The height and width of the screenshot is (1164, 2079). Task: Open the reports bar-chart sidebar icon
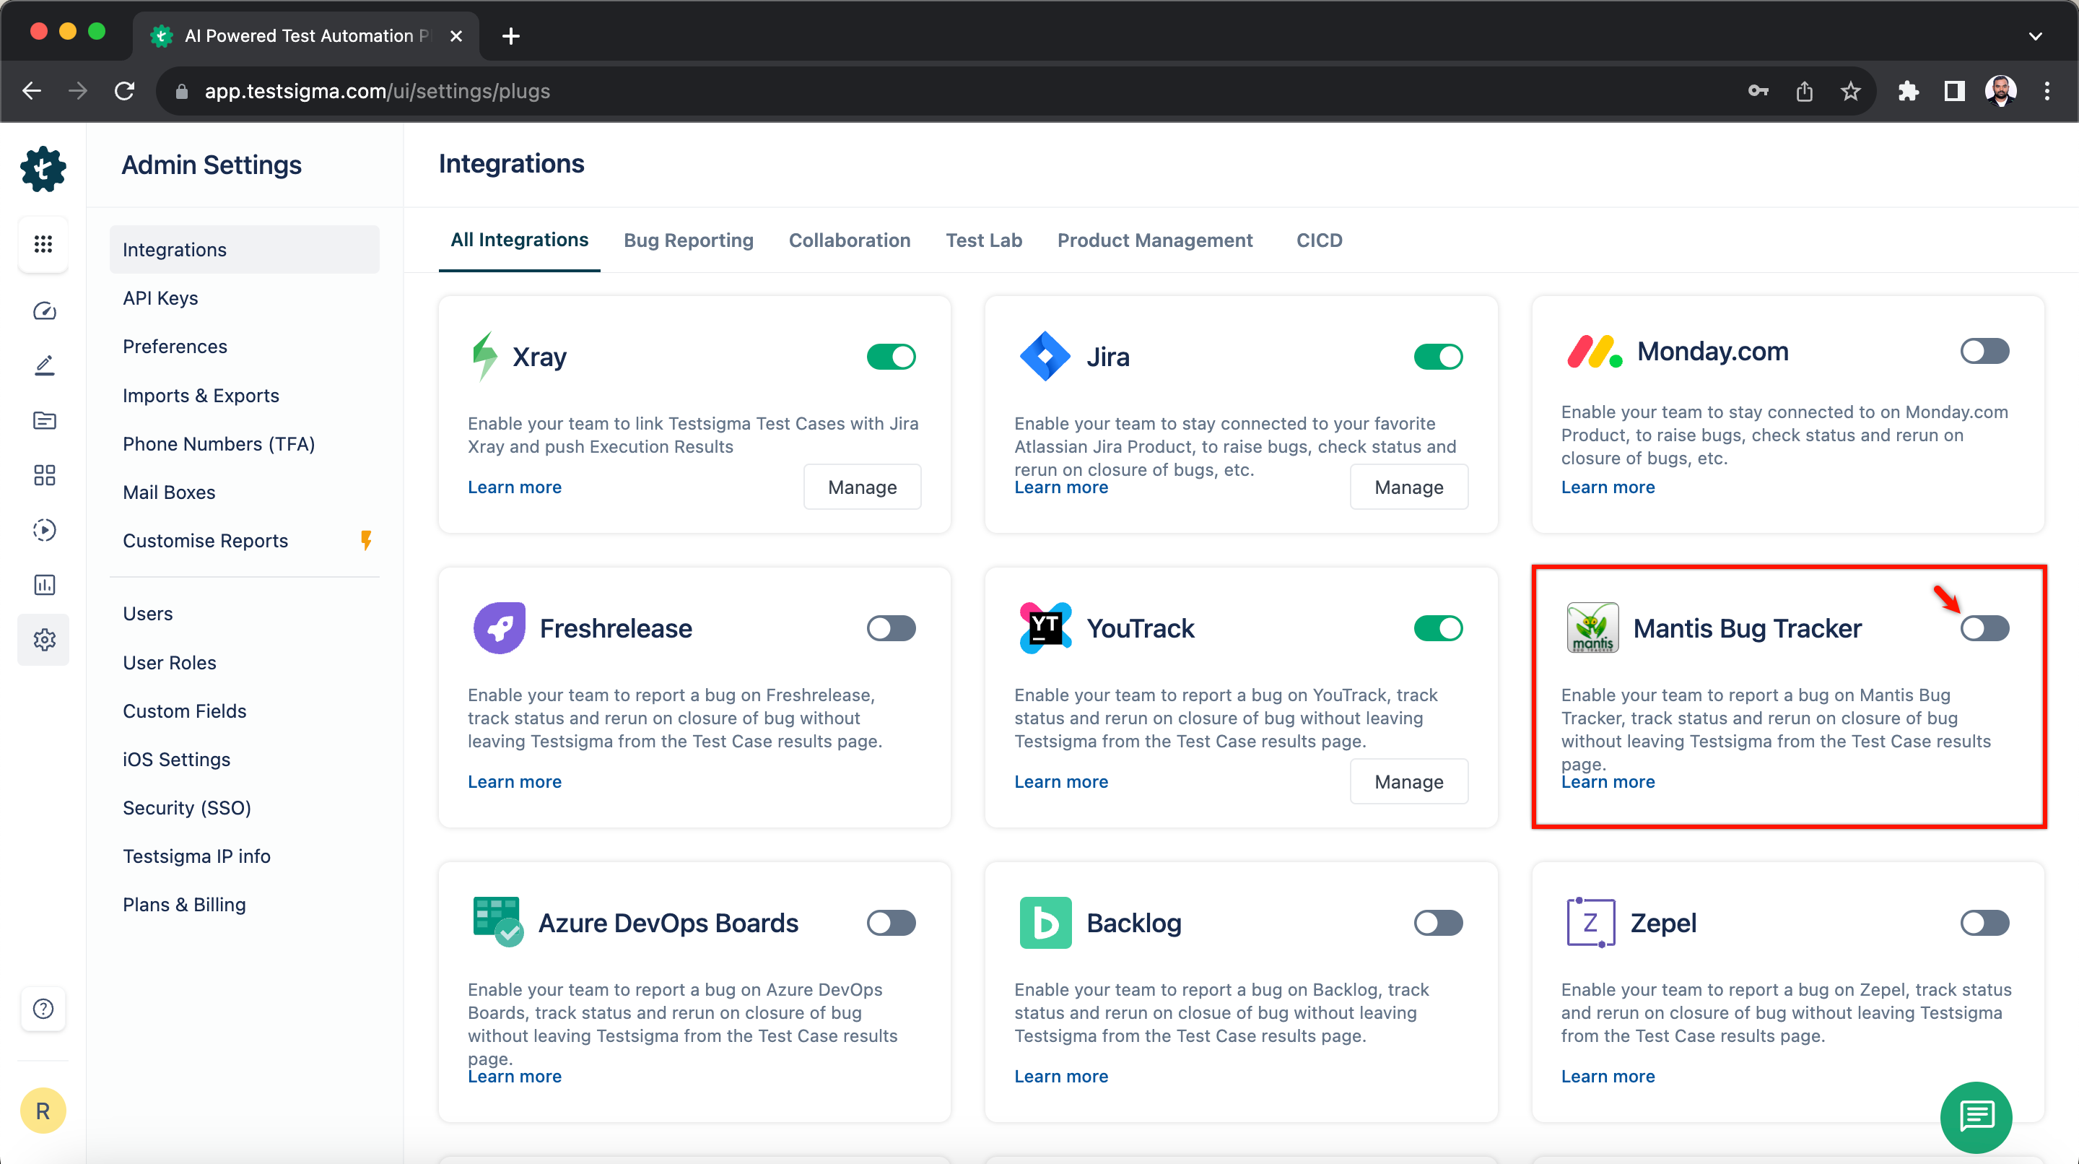(43, 584)
